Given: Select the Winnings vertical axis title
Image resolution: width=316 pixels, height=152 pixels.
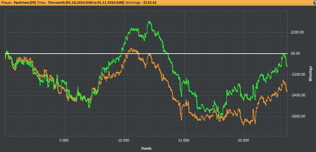Looking at the screenshot, I should (310, 73).
